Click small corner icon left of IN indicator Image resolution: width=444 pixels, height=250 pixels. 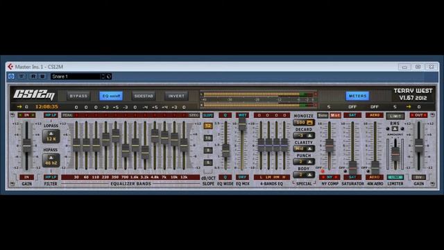12,115
